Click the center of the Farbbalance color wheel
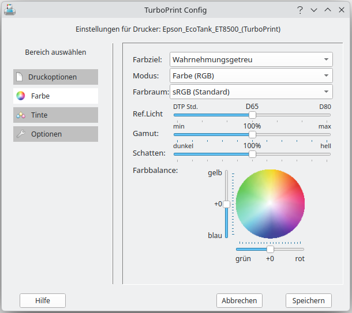This screenshot has width=352, height=313. point(270,203)
